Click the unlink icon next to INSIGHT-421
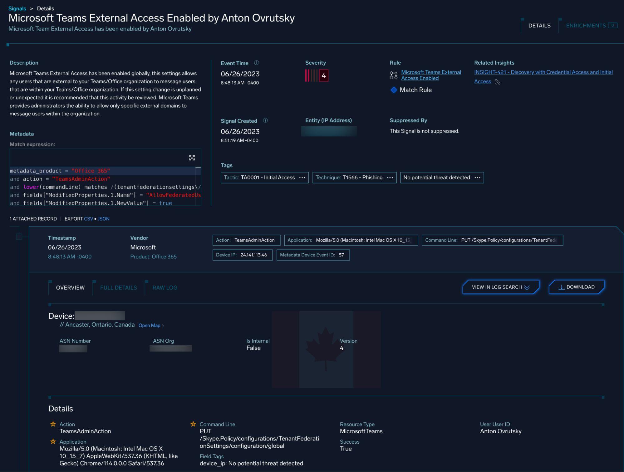The height and width of the screenshot is (472, 624). click(x=498, y=82)
